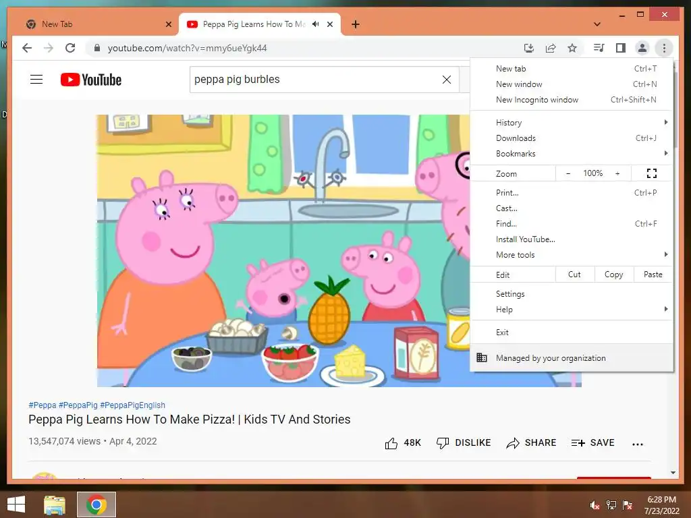This screenshot has width=691, height=518.
Task: Bookmark this page with the star icon
Action: coord(572,48)
